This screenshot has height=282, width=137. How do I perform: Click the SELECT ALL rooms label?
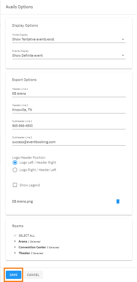pyautogui.click(x=27, y=236)
